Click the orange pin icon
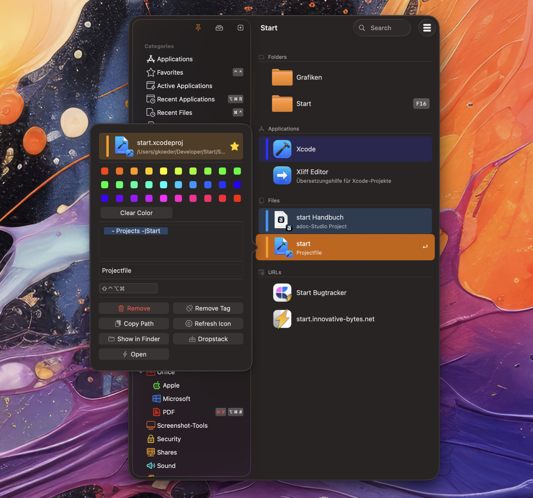Viewport: 533px width, 498px height. 198,28
